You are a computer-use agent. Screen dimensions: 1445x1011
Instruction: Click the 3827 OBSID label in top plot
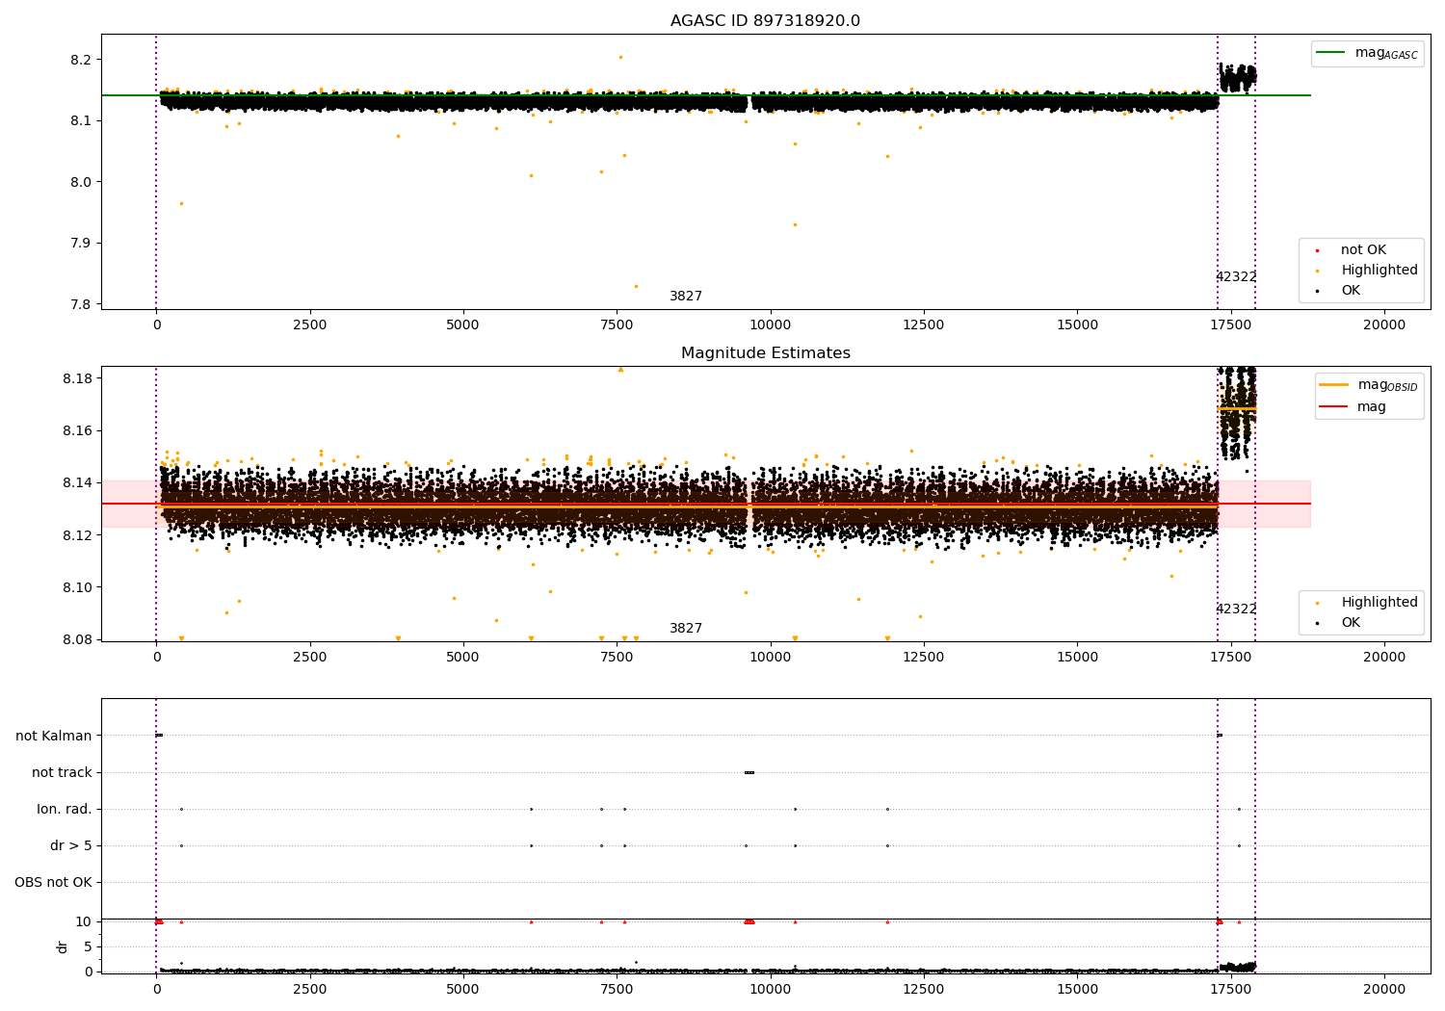(x=686, y=297)
